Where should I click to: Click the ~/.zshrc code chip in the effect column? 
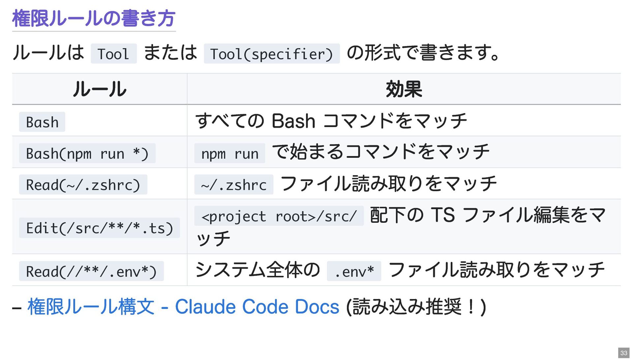pos(233,185)
